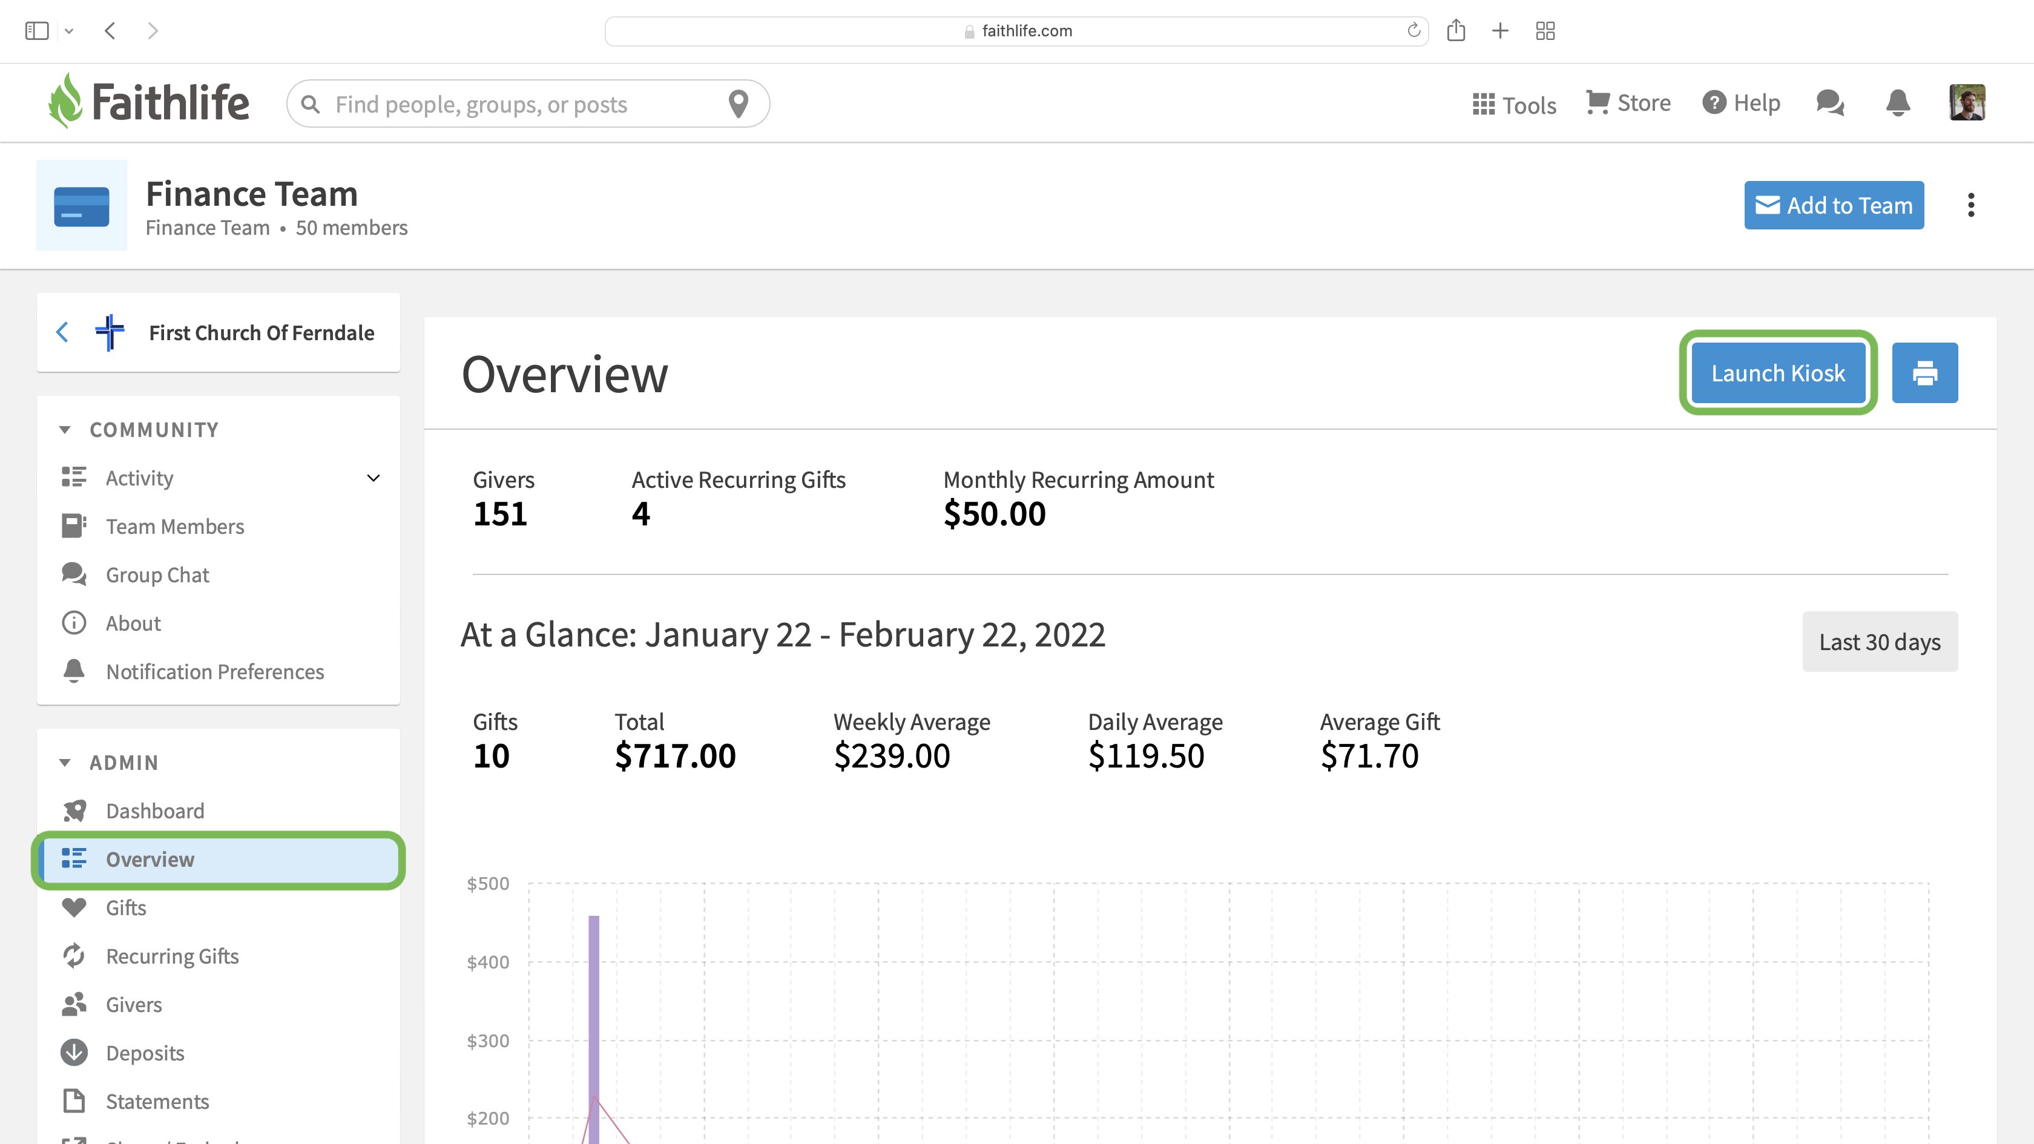Click the Active Recurring Gifts value 4
Image resolution: width=2034 pixels, height=1144 pixels.
point(640,514)
